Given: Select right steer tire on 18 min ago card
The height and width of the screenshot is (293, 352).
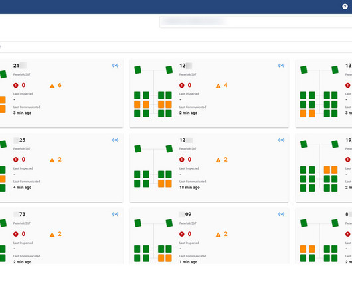Looking at the screenshot, I should [169, 148].
